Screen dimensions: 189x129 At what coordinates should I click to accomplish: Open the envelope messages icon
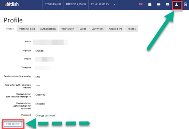click(x=168, y=4)
